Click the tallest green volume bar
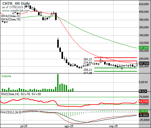The image size is (151, 128). click(x=58, y=83)
